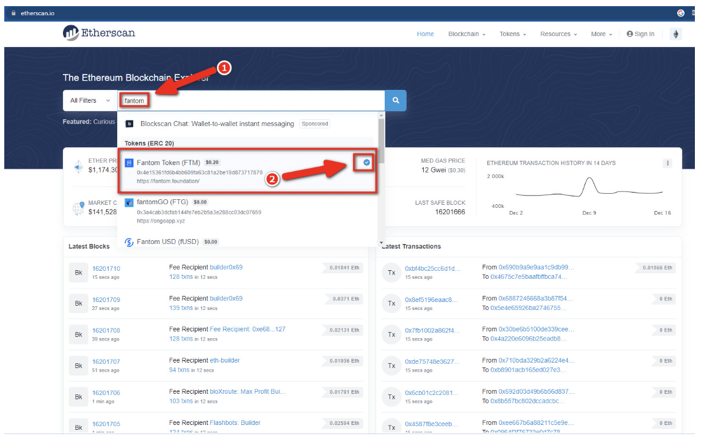Image resolution: width=701 pixels, height=439 pixels.
Task: Expand the Tokens navigation dropdown
Action: coord(513,34)
